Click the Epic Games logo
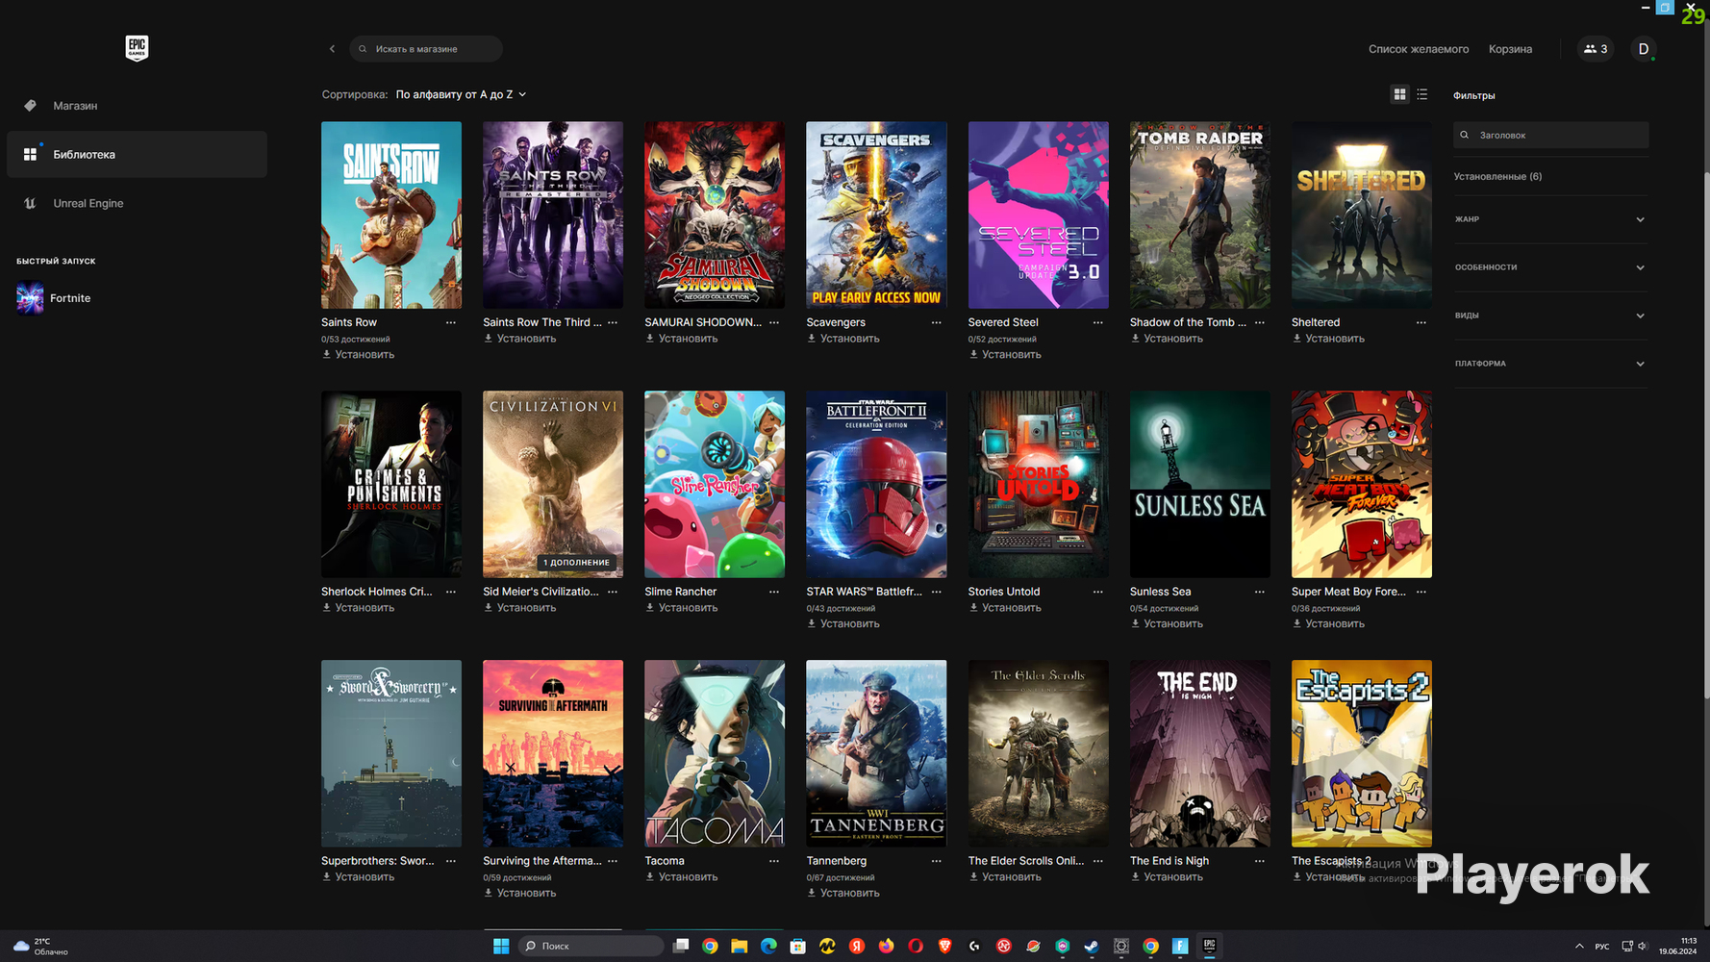Image resolution: width=1710 pixels, height=962 pixels. (137, 48)
